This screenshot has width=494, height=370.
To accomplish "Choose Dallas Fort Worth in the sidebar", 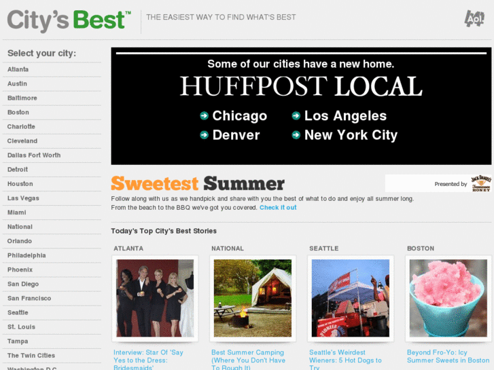I will click(x=34, y=155).
